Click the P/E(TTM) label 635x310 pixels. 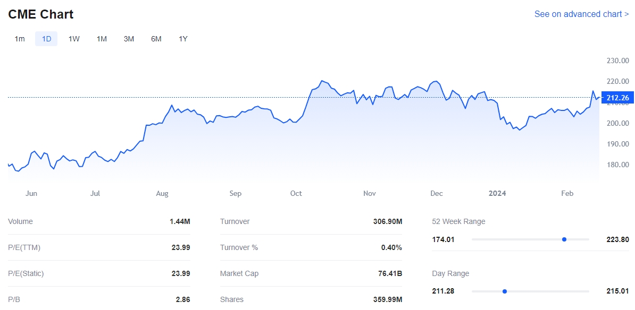point(24,247)
